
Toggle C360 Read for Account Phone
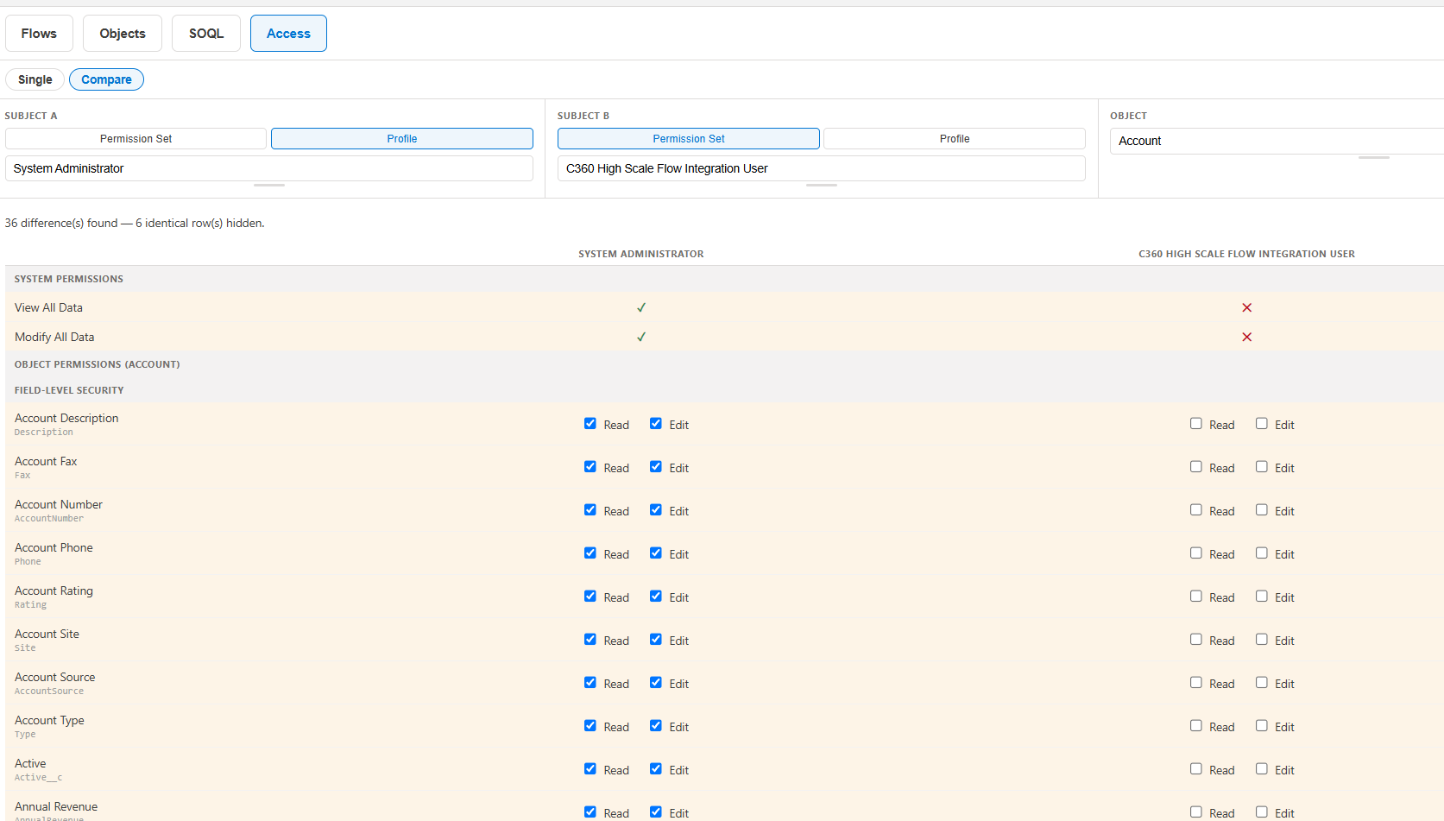pos(1196,553)
